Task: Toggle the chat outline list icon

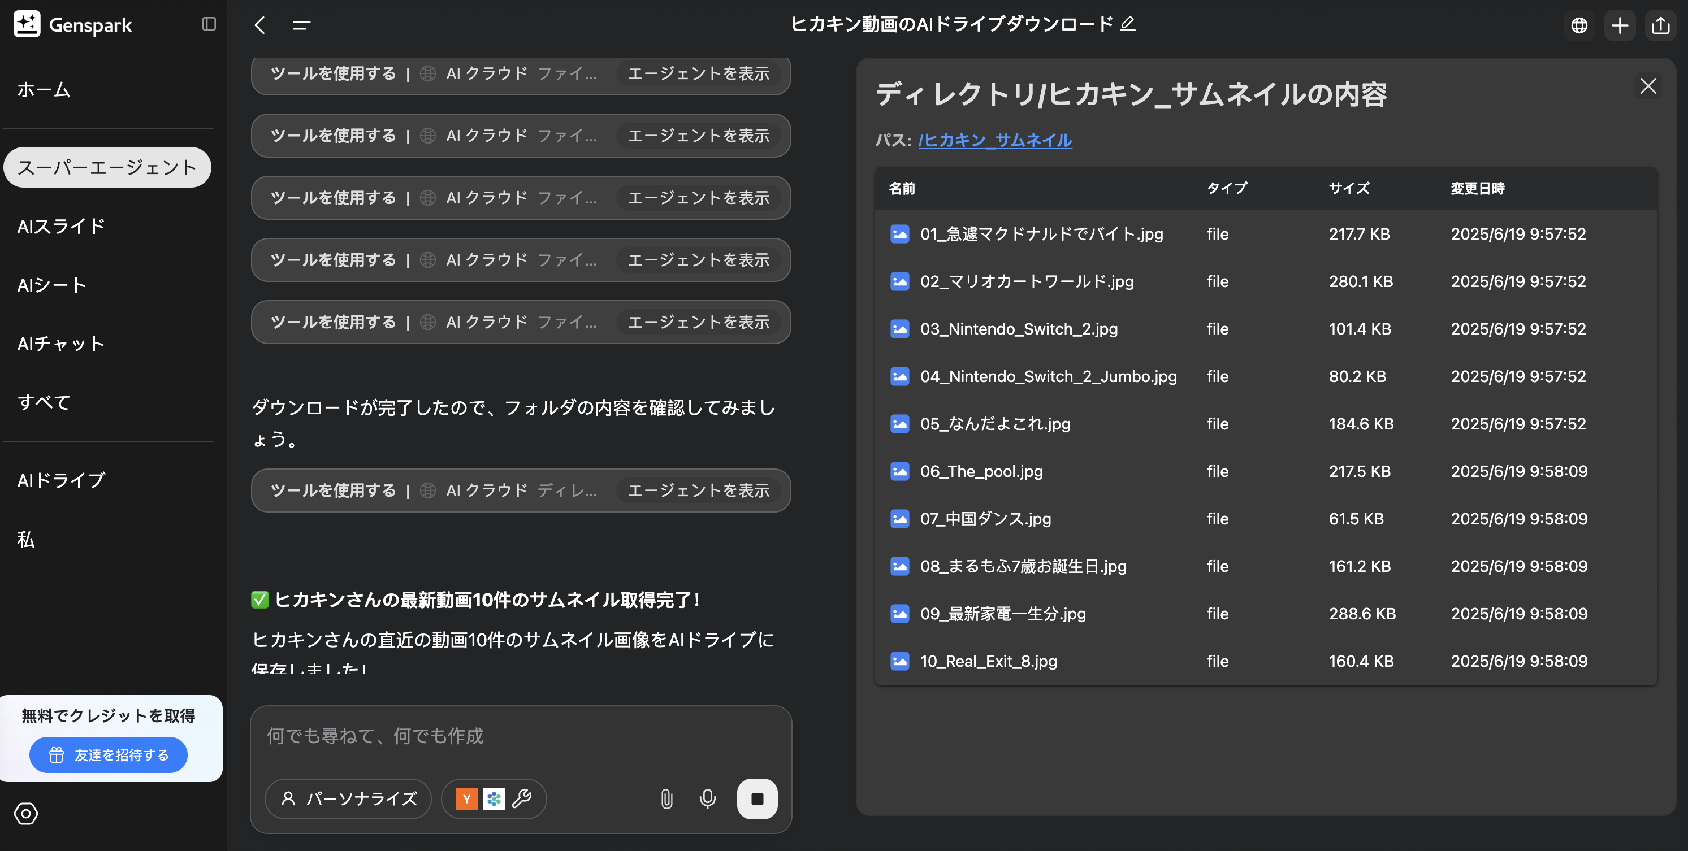Action: click(301, 25)
